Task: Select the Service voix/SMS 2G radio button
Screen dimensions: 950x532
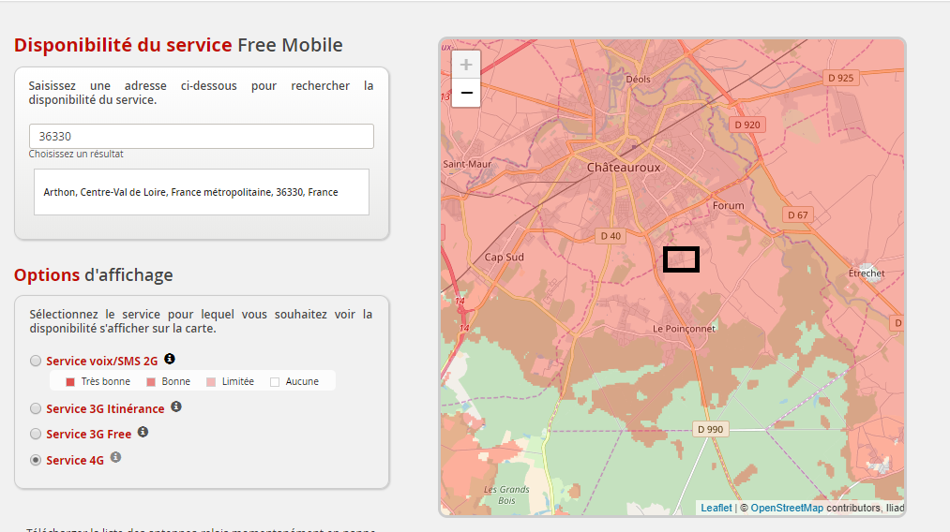Action: click(x=36, y=361)
